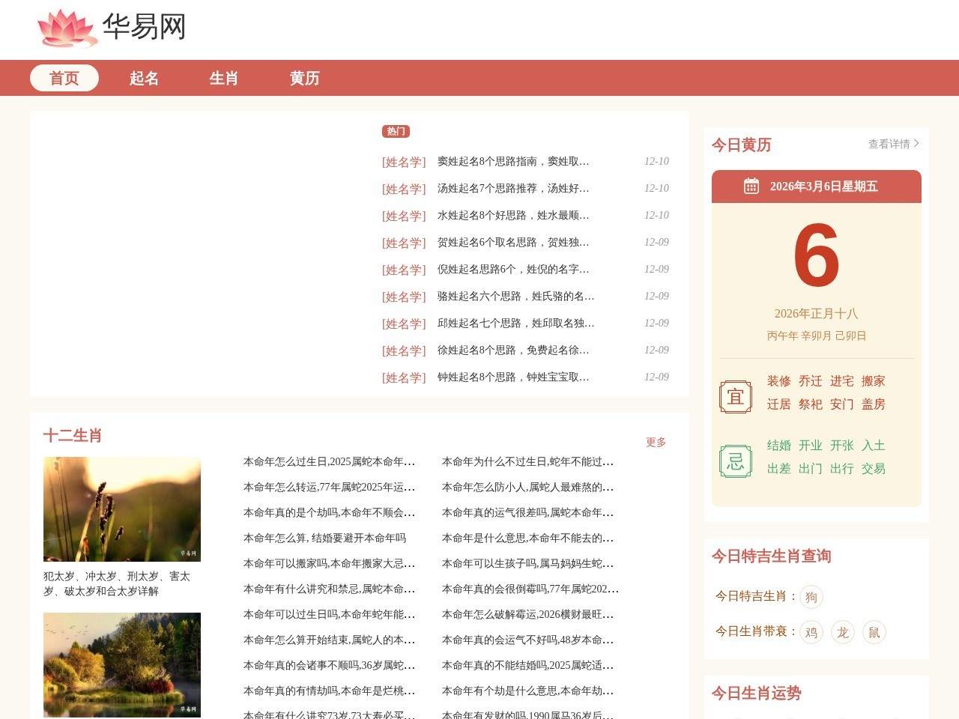The height and width of the screenshot is (719, 959).
Task: Click the 鼠 zodiac badge
Action: point(874,632)
